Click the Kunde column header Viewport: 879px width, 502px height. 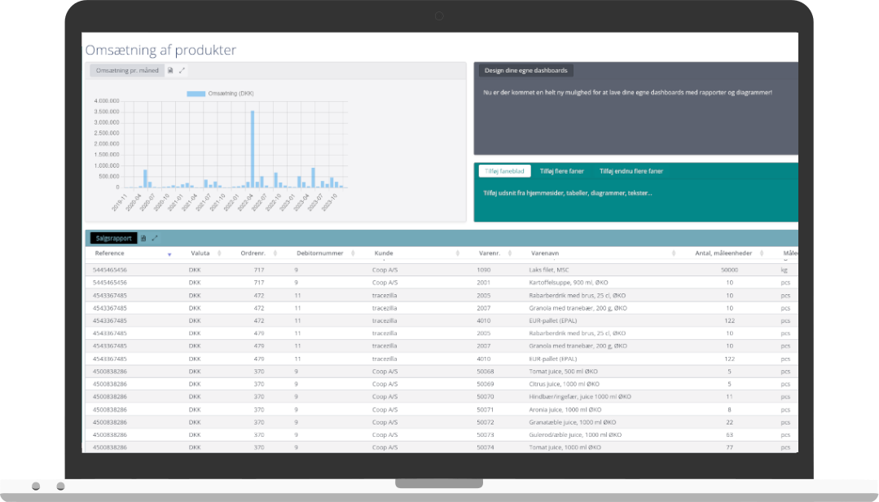tap(384, 253)
